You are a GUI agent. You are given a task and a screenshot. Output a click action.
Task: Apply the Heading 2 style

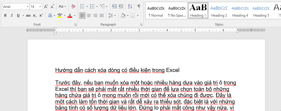click(219, 11)
